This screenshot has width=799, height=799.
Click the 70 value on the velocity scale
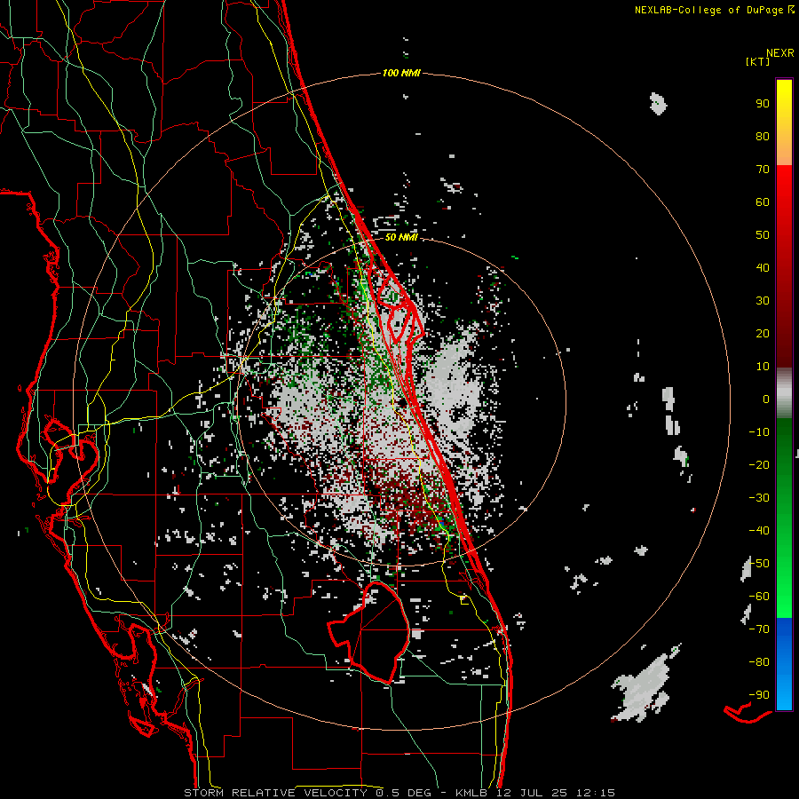click(763, 170)
